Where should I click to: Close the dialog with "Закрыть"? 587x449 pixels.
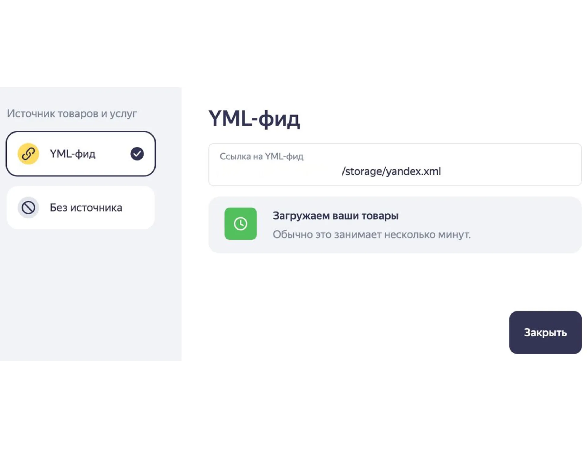point(545,333)
